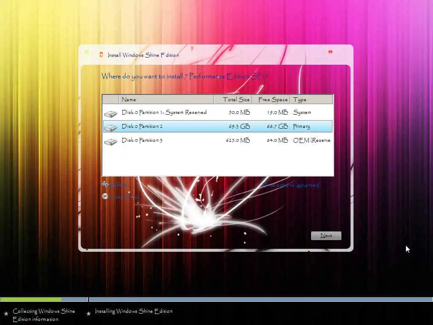Click the Type column header
The image size is (433, 325).
click(x=312, y=99)
